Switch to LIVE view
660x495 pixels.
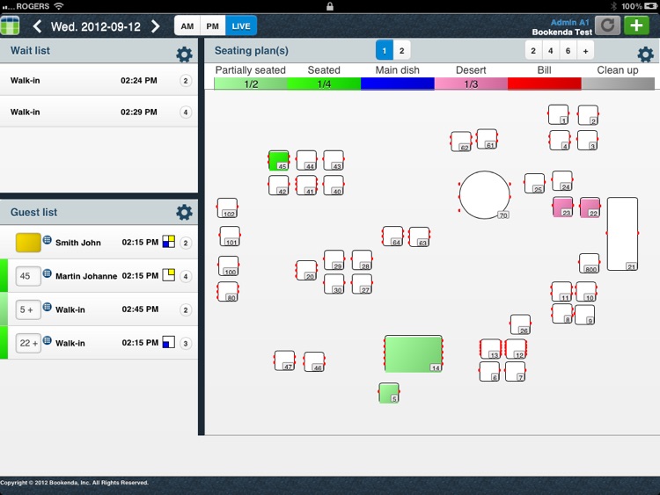pyautogui.click(x=241, y=26)
